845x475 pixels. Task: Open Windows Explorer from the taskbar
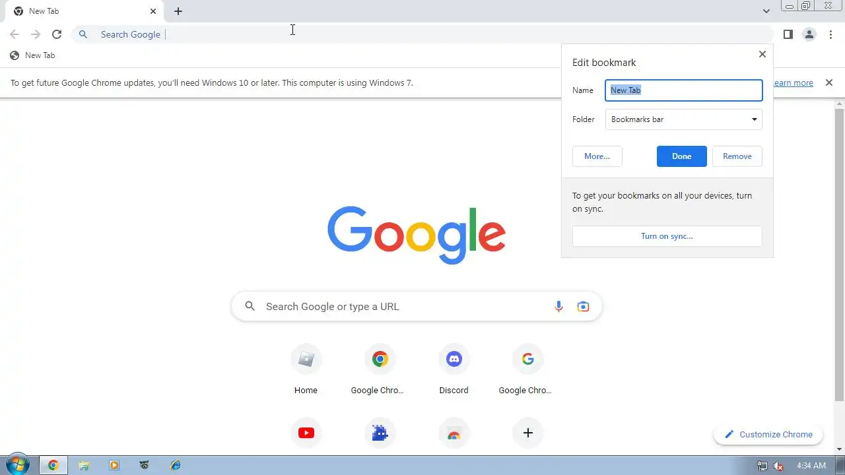tap(84, 465)
